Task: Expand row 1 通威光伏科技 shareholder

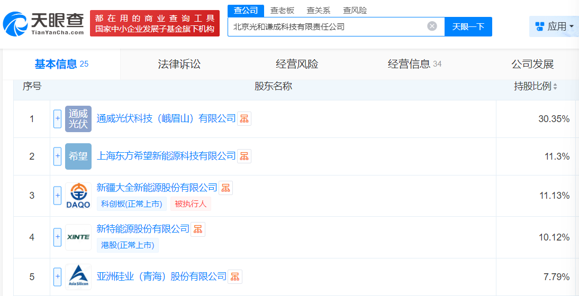Action: pyautogui.click(x=57, y=119)
